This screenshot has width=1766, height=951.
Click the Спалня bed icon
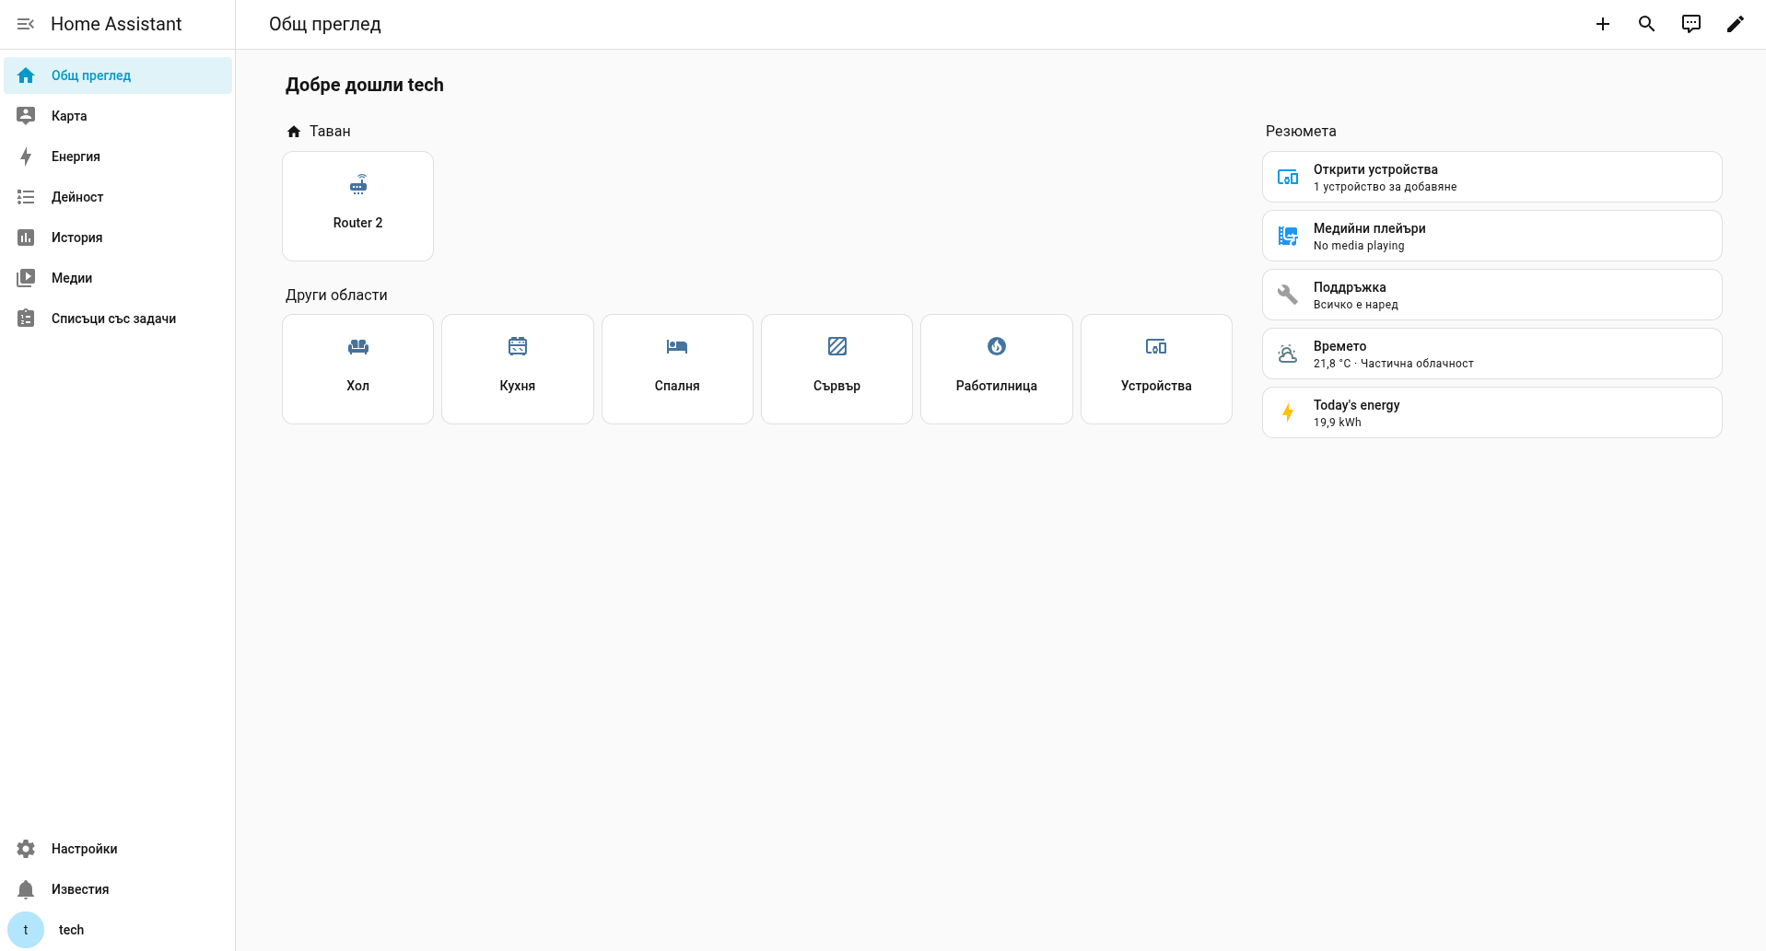pos(677,346)
